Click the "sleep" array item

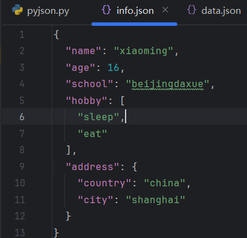(x=99, y=117)
